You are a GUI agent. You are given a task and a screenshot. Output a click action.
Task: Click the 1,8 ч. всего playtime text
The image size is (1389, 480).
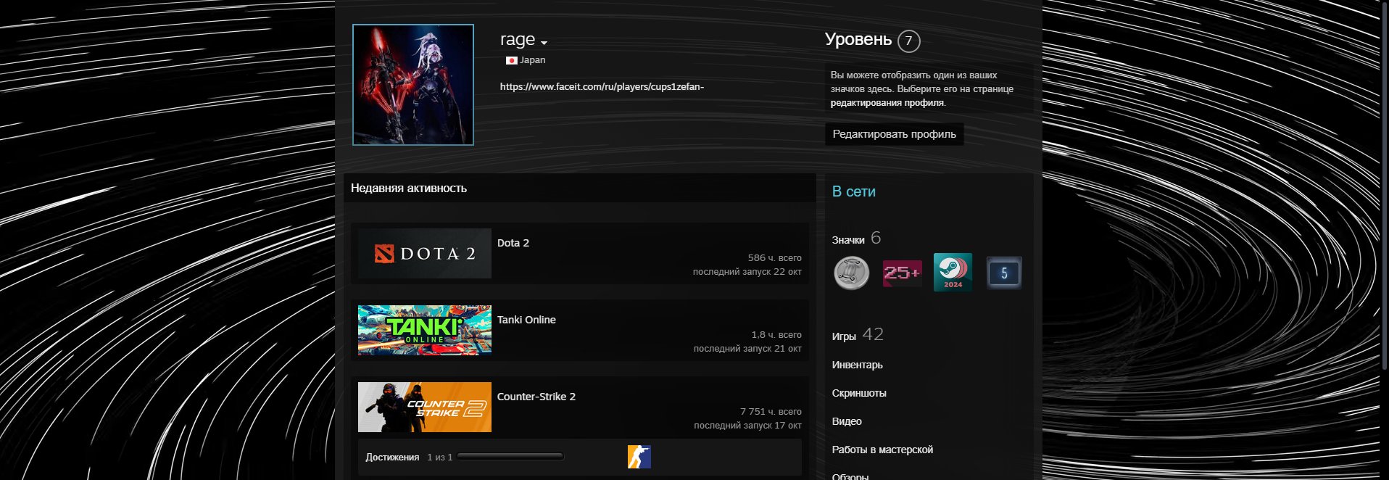(x=776, y=335)
